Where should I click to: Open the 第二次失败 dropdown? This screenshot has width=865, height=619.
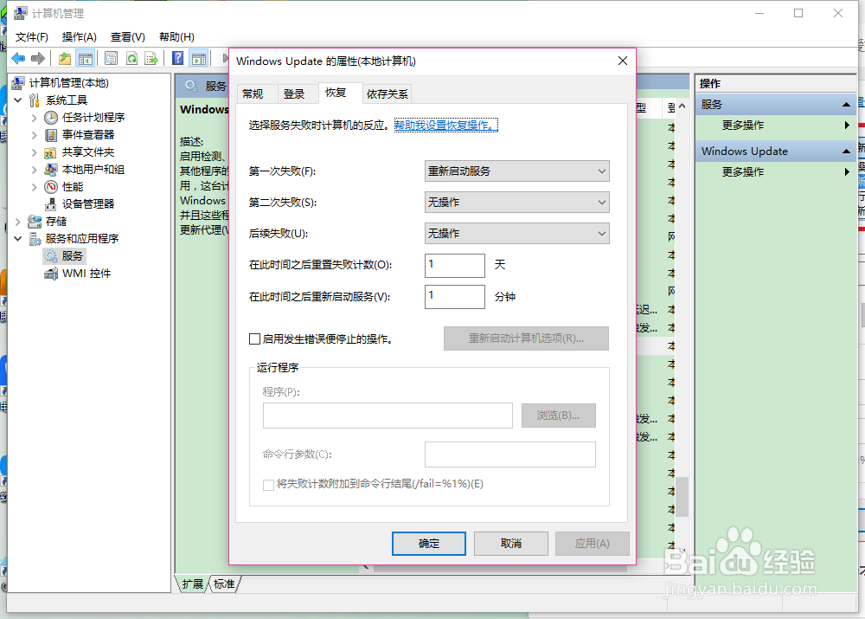pyautogui.click(x=517, y=202)
